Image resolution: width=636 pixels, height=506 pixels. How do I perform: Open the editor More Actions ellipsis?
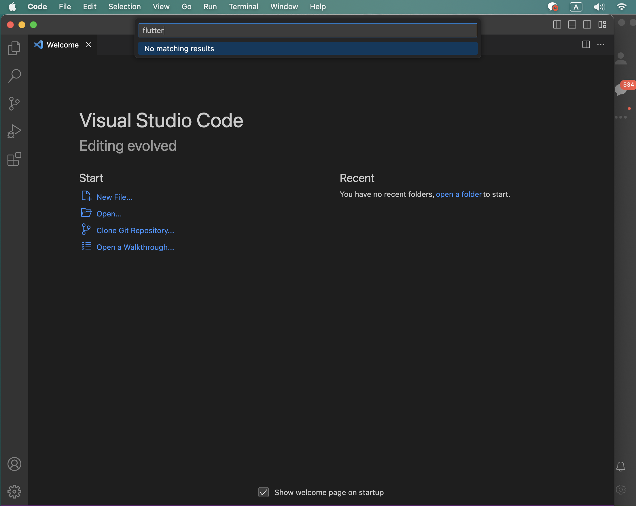click(x=601, y=45)
